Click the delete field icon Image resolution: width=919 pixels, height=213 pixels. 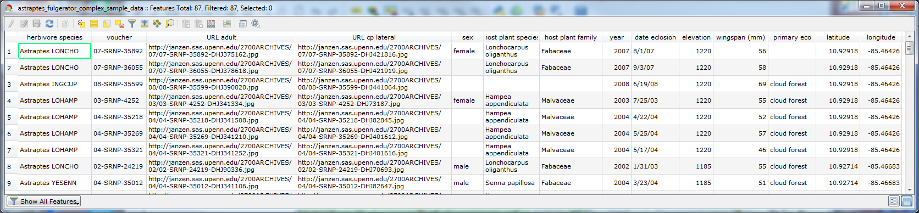198,24
